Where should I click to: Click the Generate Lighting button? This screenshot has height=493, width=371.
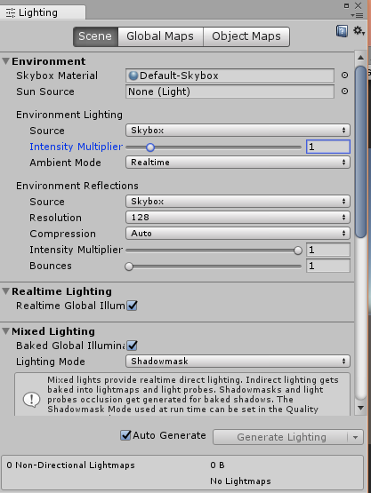click(x=280, y=437)
